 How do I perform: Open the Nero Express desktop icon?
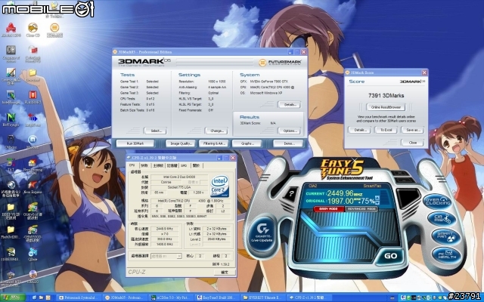click(32, 187)
